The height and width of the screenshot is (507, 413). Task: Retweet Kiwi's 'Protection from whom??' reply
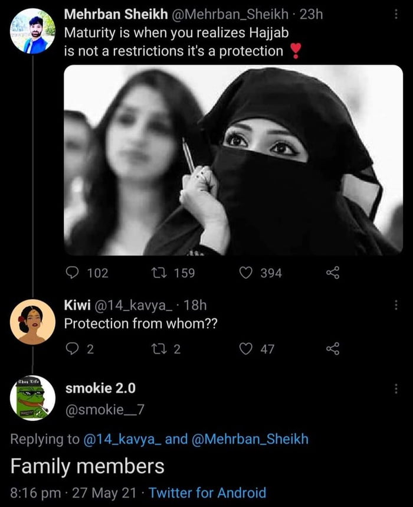(x=159, y=349)
